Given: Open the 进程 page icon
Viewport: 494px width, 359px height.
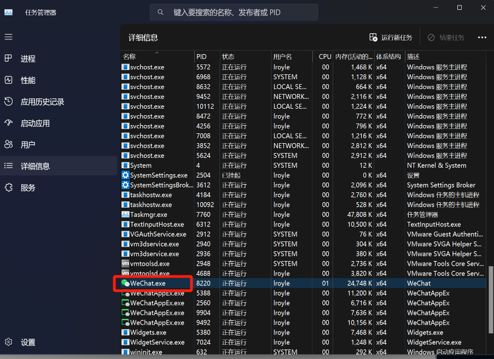Looking at the screenshot, I should coord(9,58).
